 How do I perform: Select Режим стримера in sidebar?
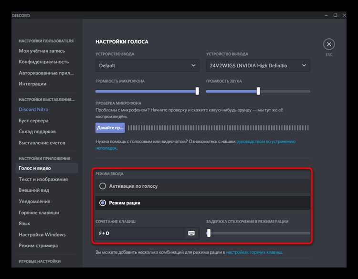coord(38,246)
